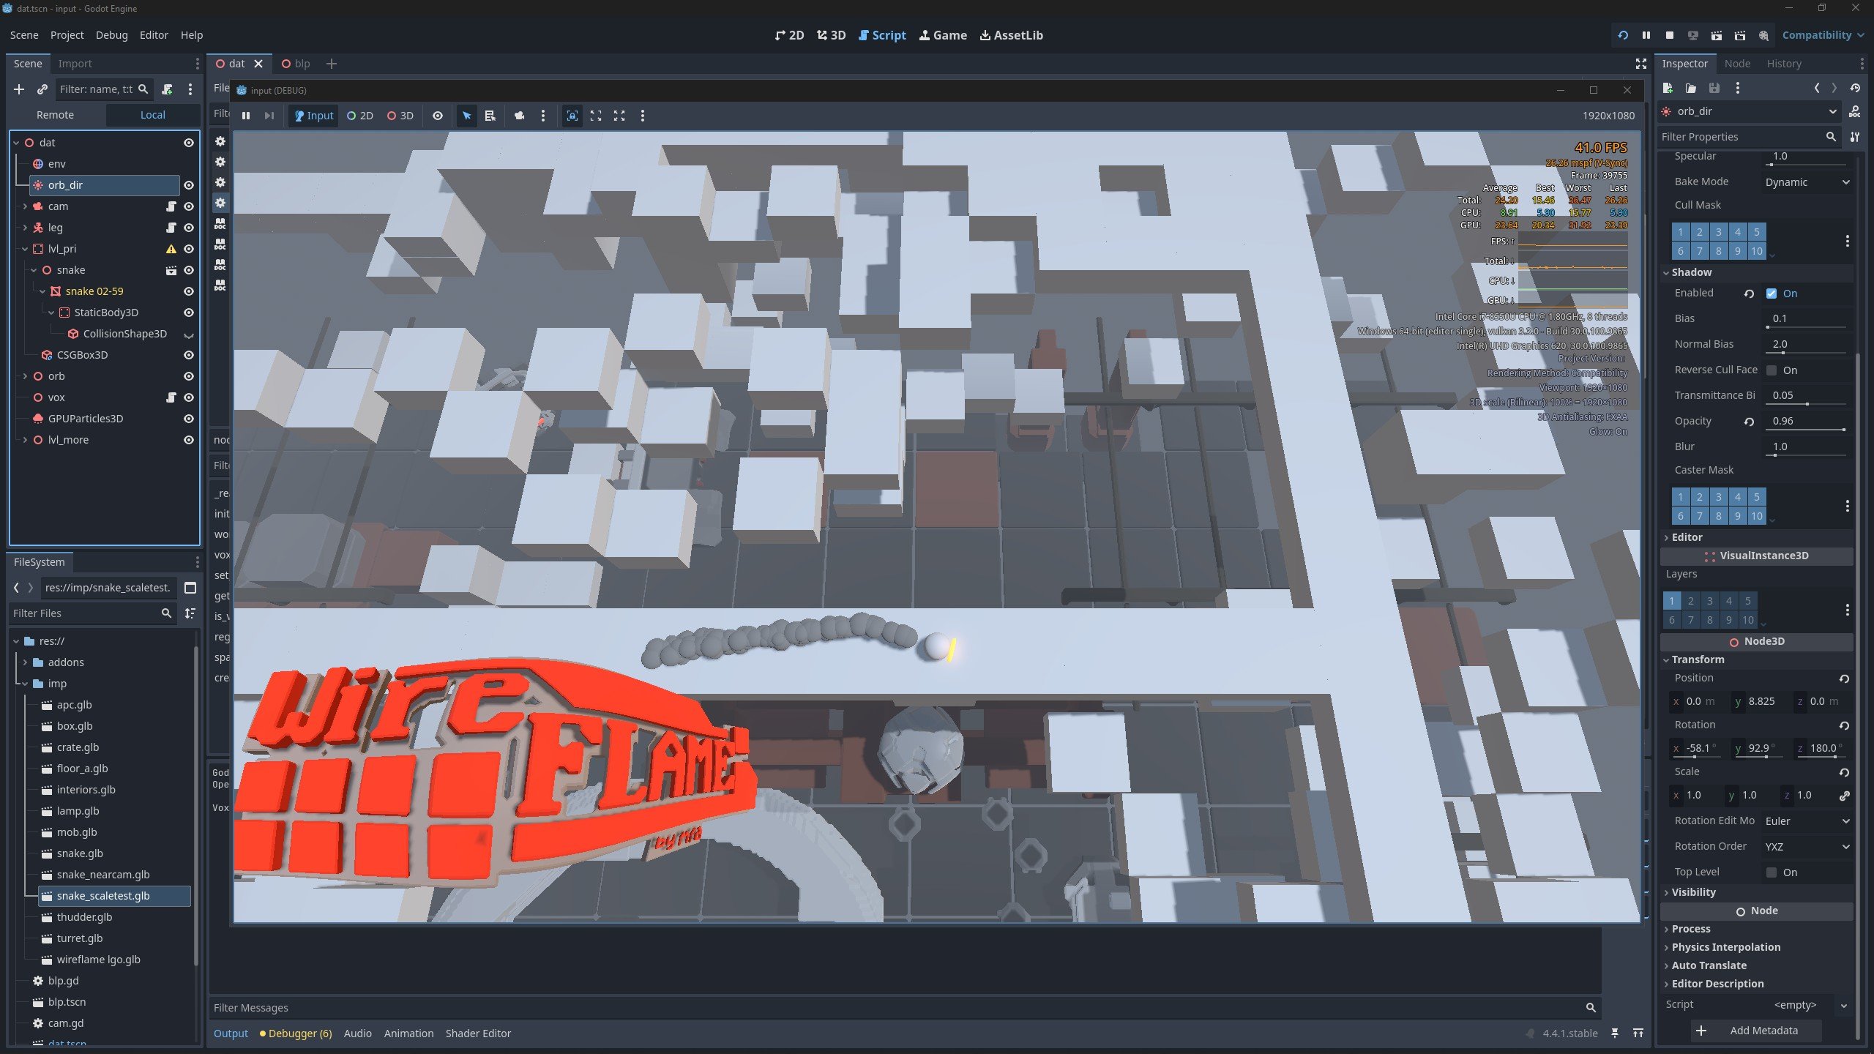Toggle visibility of the GPUParticles3D node
Image resolution: width=1874 pixels, height=1054 pixels.
[189, 419]
